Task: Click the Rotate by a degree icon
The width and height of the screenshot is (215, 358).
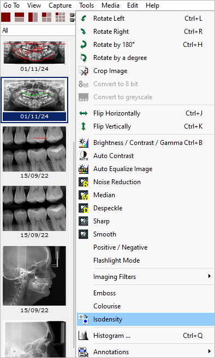Action: tap(83, 58)
